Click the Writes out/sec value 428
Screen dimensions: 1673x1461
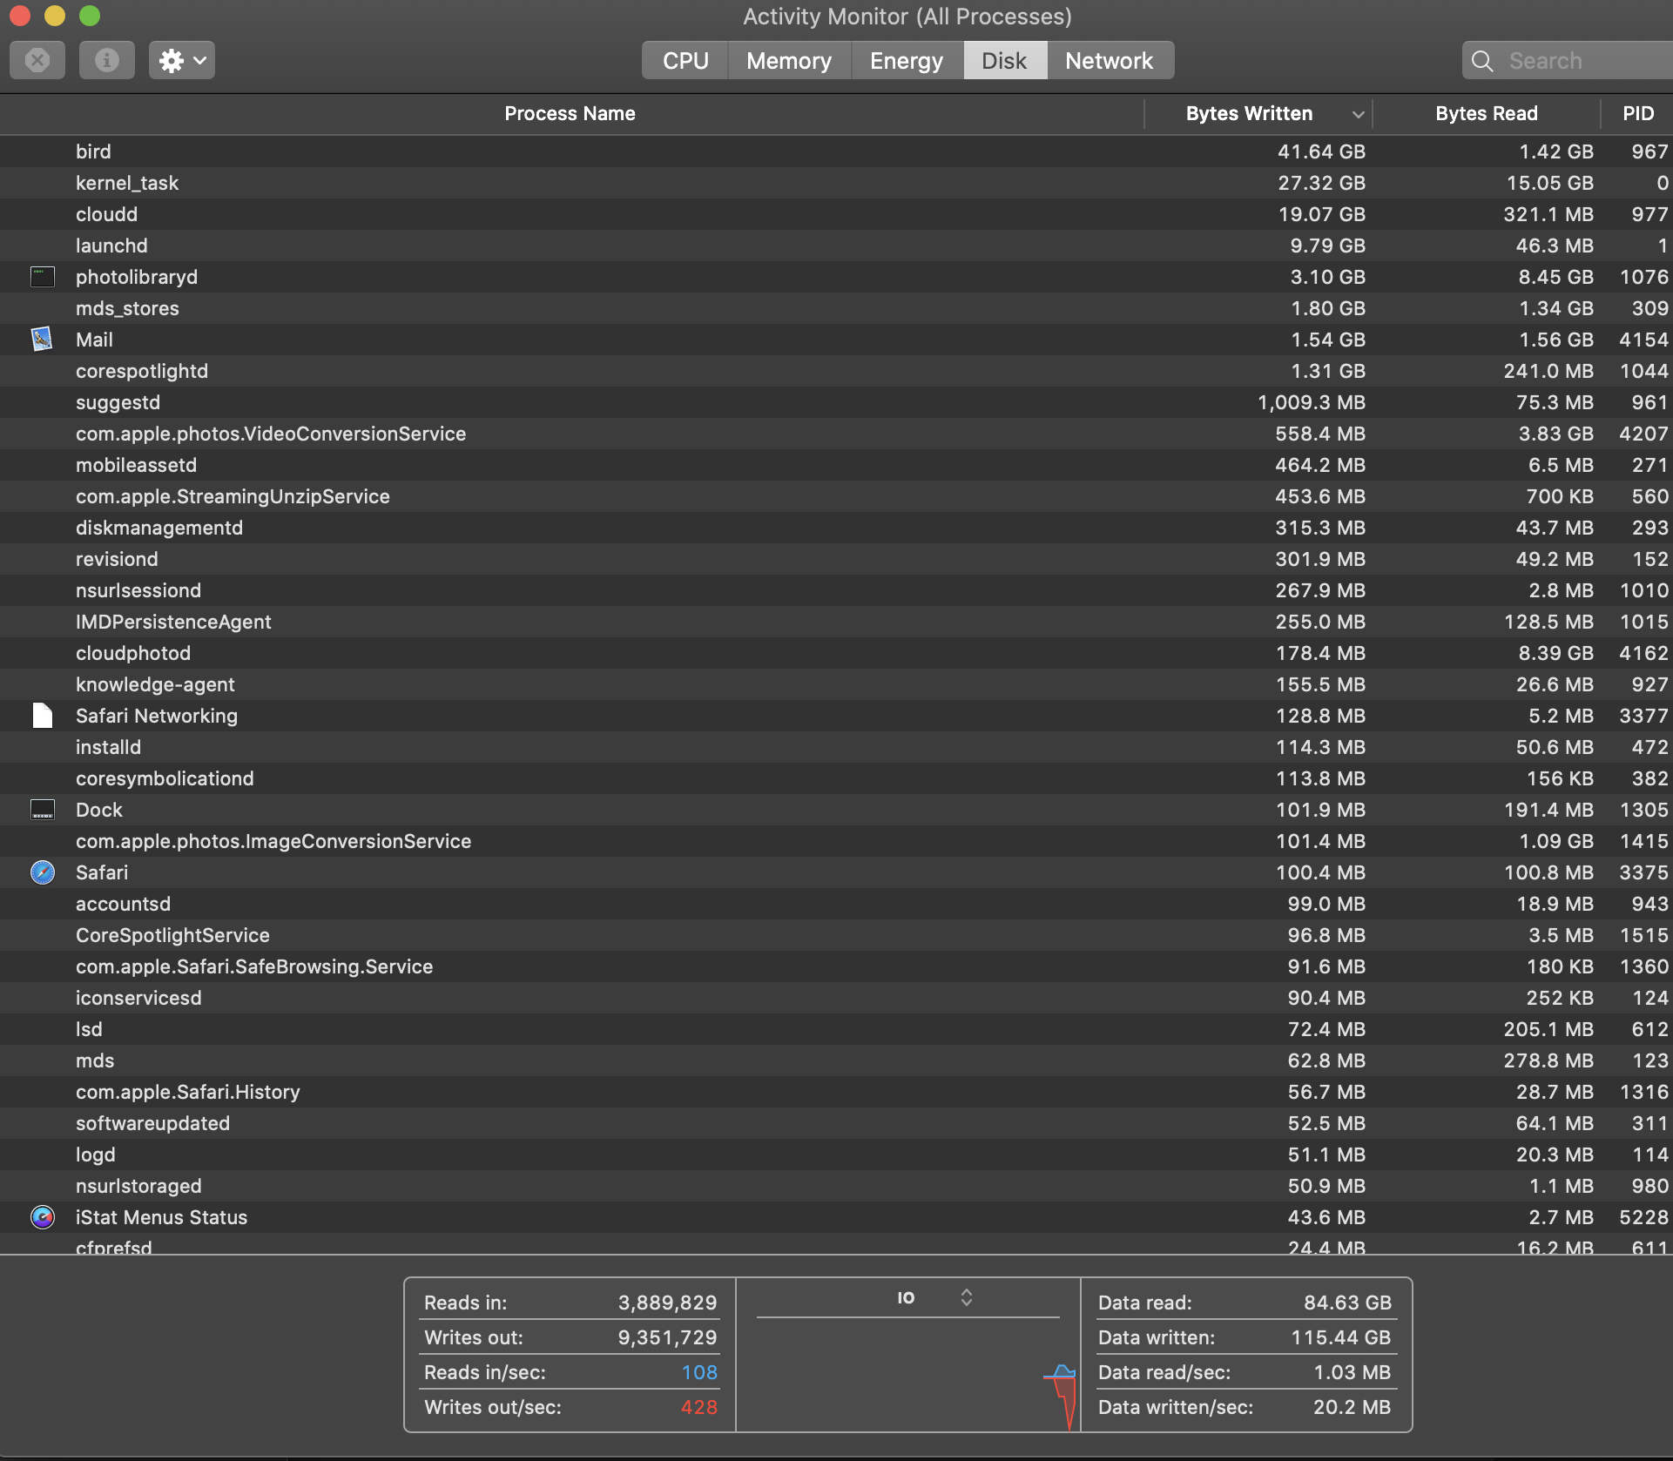[699, 1407]
